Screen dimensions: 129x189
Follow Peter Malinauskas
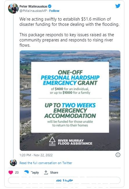(x=54, y=11)
